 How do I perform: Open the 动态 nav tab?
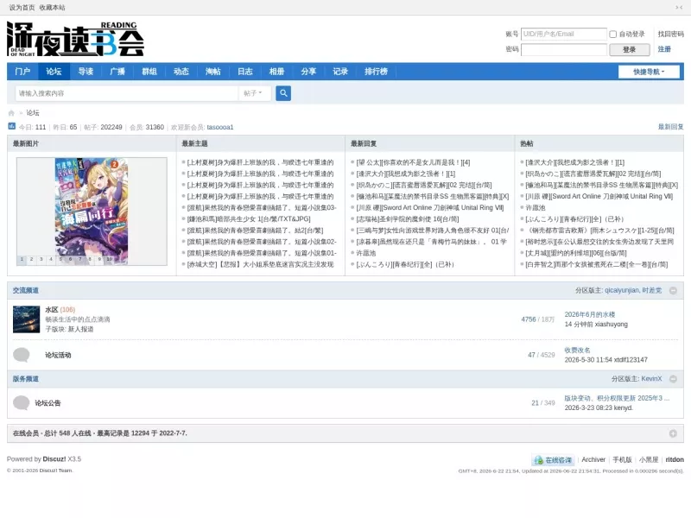click(181, 72)
